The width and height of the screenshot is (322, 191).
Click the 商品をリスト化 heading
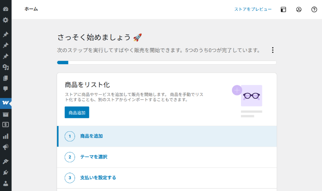87,85
